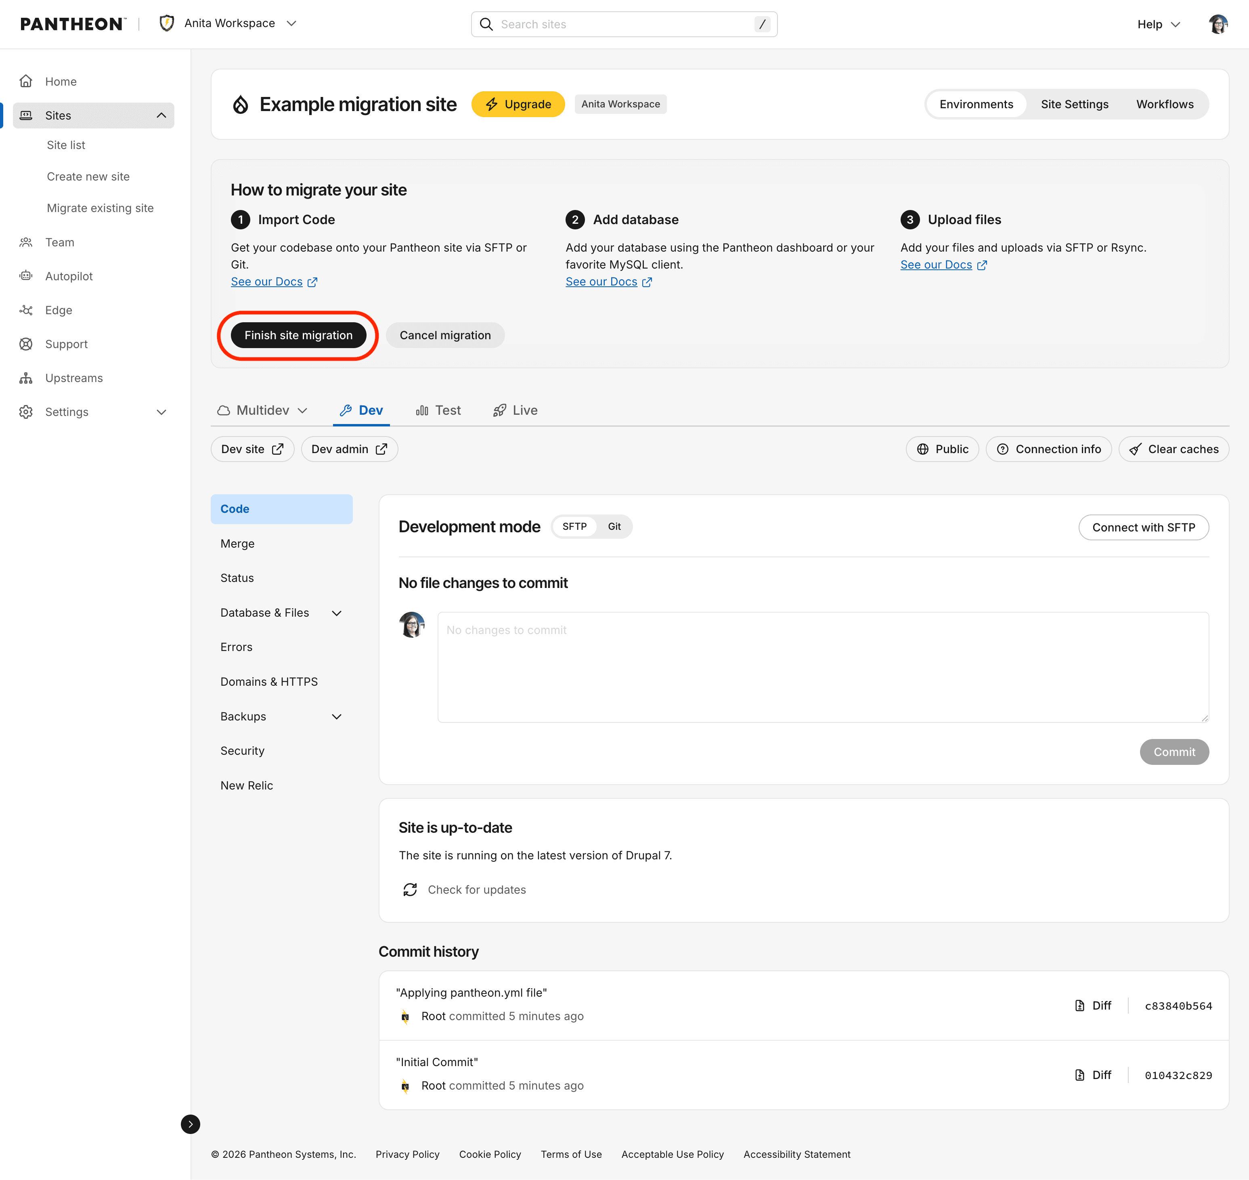Click the Settings gear icon in sidebar
This screenshot has width=1249, height=1180.
(26, 412)
